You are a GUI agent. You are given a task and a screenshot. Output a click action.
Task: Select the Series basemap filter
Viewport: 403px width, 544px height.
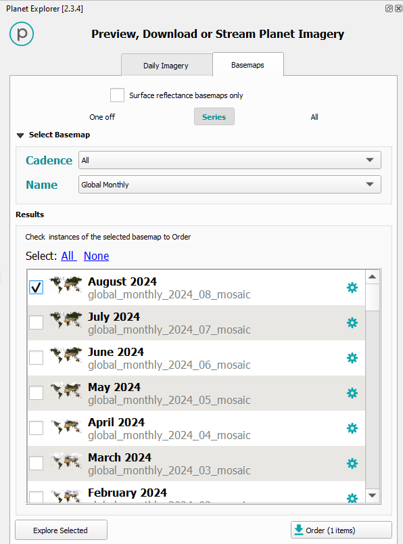[x=214, y=116]
